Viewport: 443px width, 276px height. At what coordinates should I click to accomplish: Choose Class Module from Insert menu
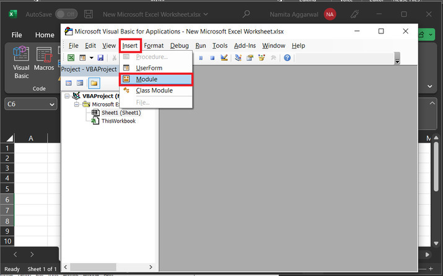(x=156, y=90)
